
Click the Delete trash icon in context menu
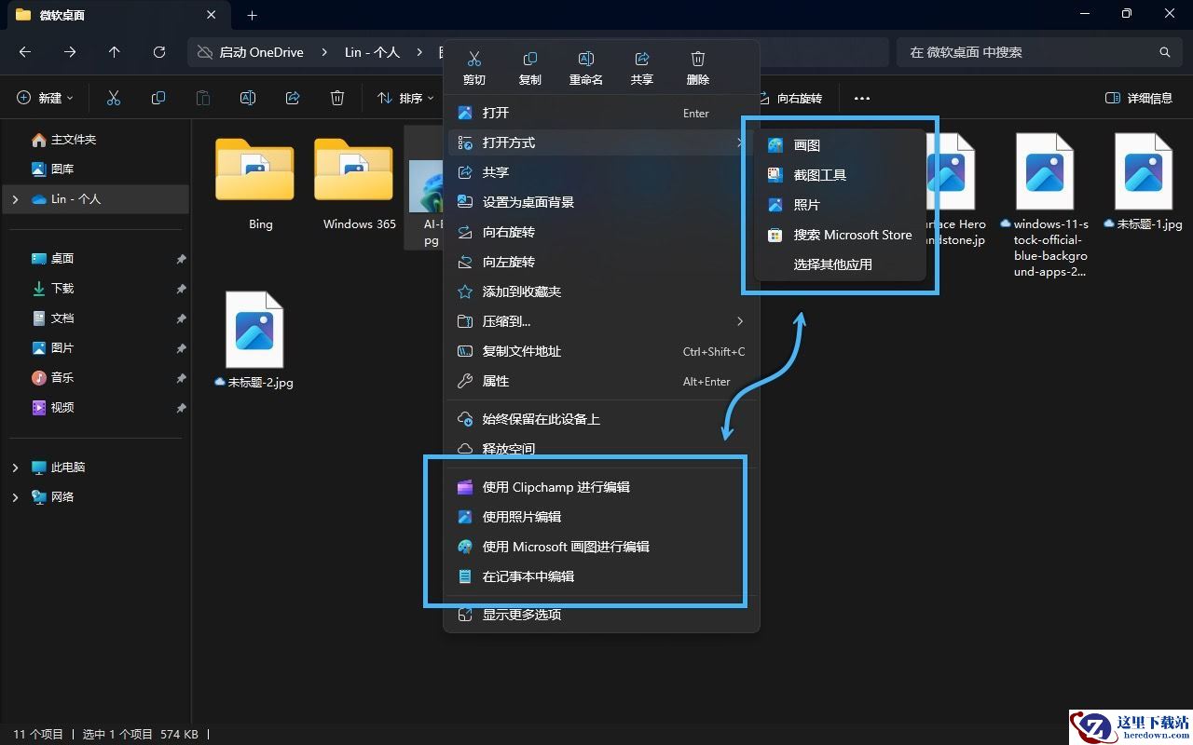click(698, 59)
